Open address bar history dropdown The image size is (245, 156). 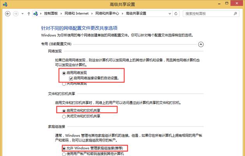170,14
